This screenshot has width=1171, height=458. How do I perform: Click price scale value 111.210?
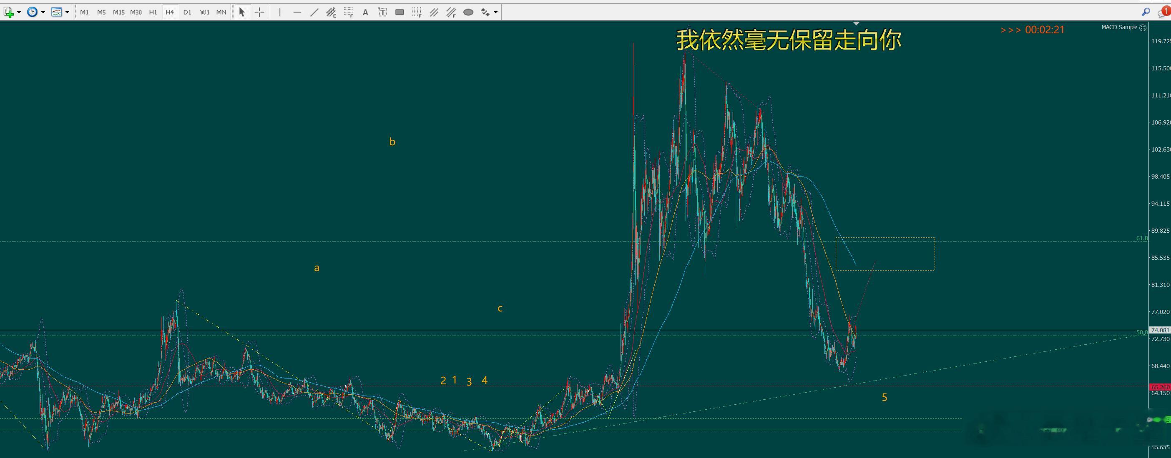tap(1161, 95)
